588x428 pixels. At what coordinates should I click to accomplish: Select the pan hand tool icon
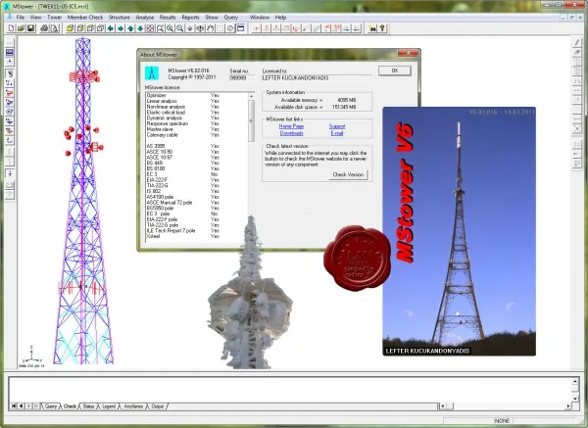pos(211,28)
